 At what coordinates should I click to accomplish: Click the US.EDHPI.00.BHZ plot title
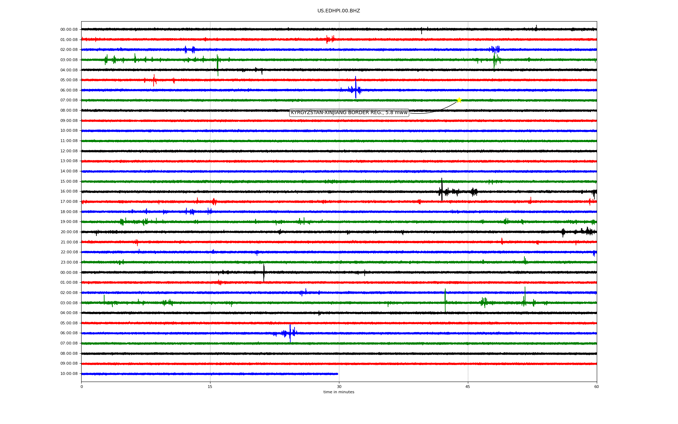coord(339,11)
